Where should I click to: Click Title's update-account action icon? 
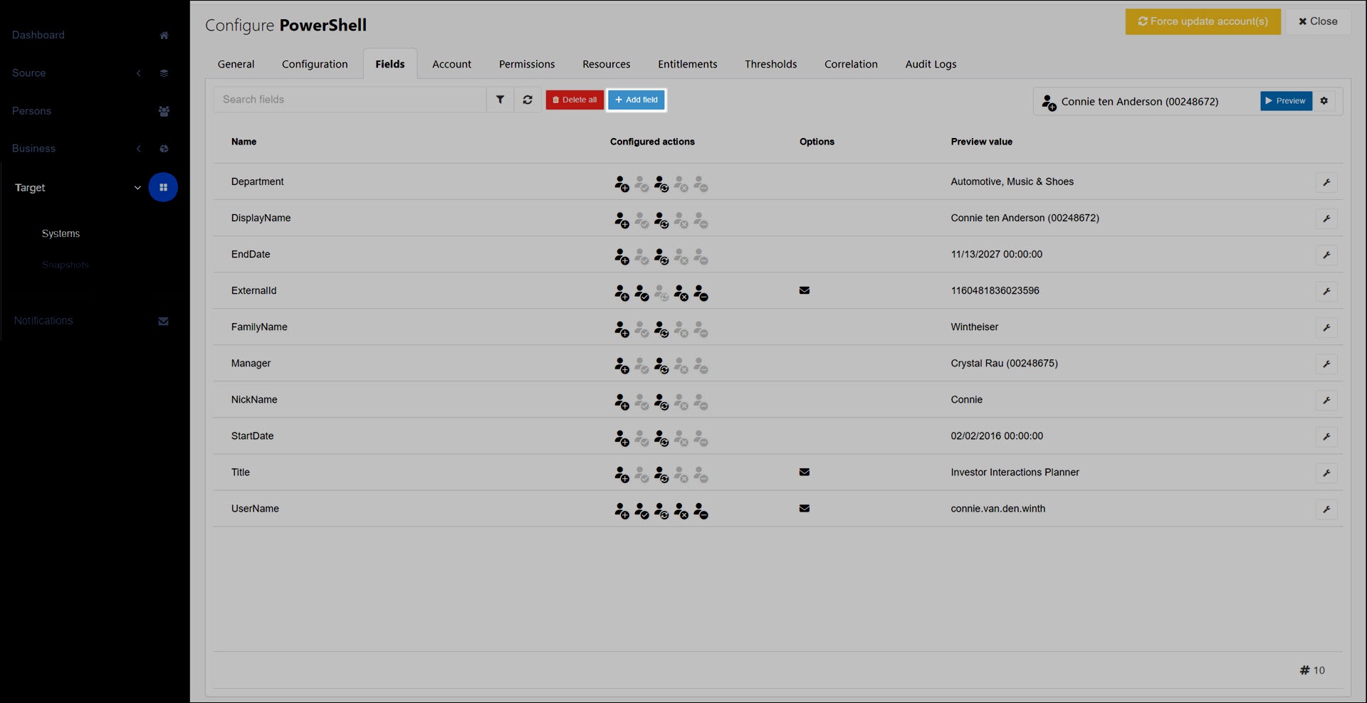point(661,474)
